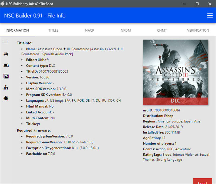216x184 pixels.
Task: Click the Number of players value 1
Action: [x=176, y=143]
